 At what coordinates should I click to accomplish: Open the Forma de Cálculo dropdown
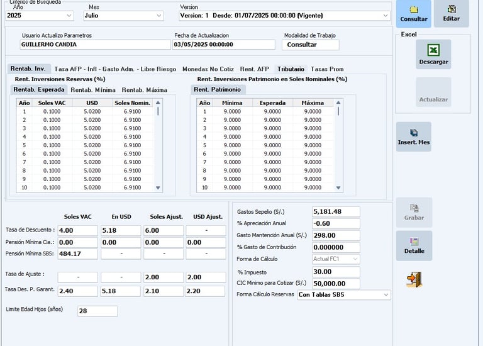336,259
